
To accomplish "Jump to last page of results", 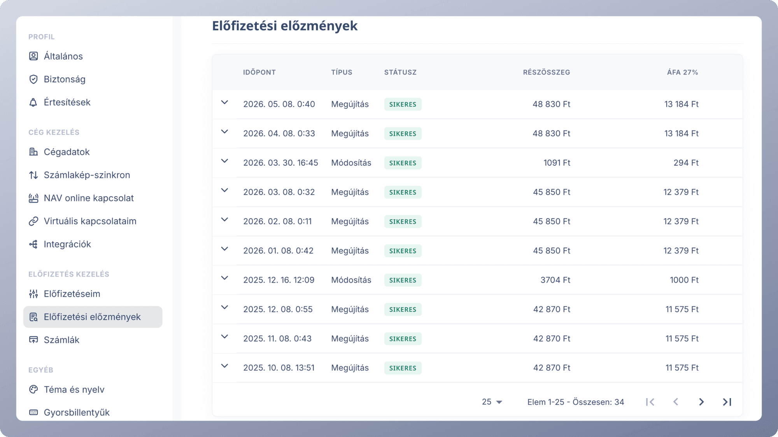I will 727,402.
